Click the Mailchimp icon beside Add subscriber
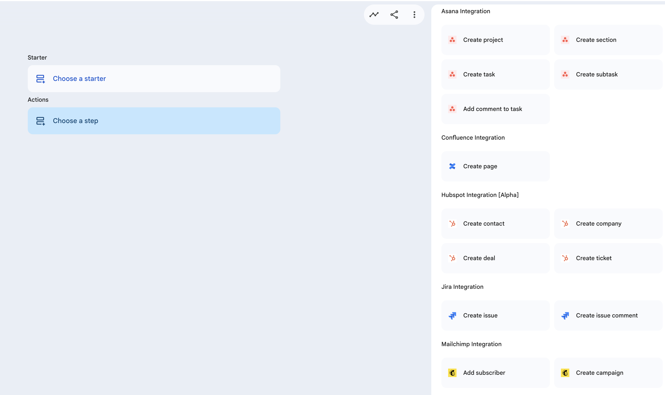665x395 pixels. [452, 373]
